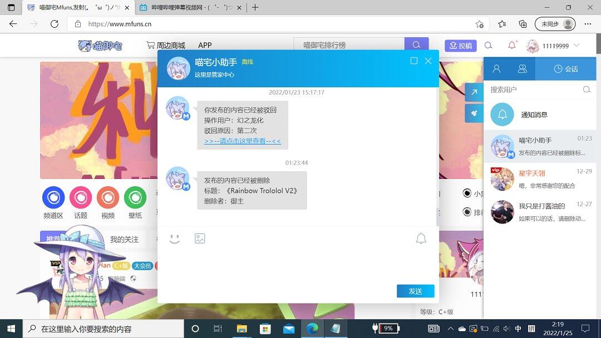Open the browser settings and more menu
Screen dimensions: 601x338
tap(588, 24)
